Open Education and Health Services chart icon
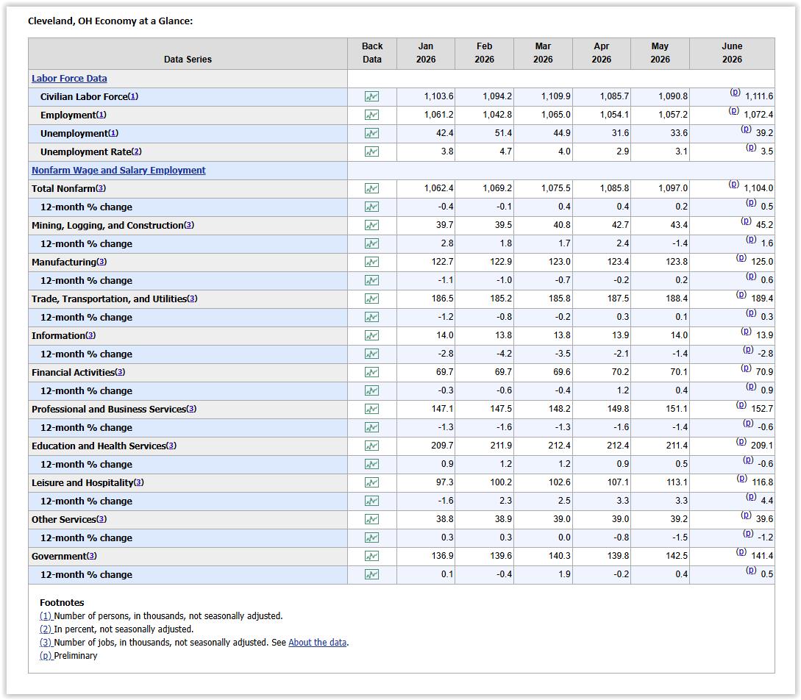 [x=371, y=446]
